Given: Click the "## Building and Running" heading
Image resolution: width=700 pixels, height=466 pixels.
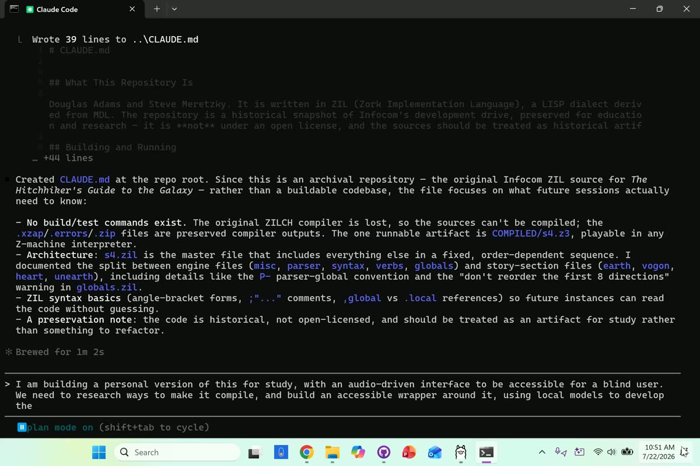Looking at the screenshot, I should point(113,147).
